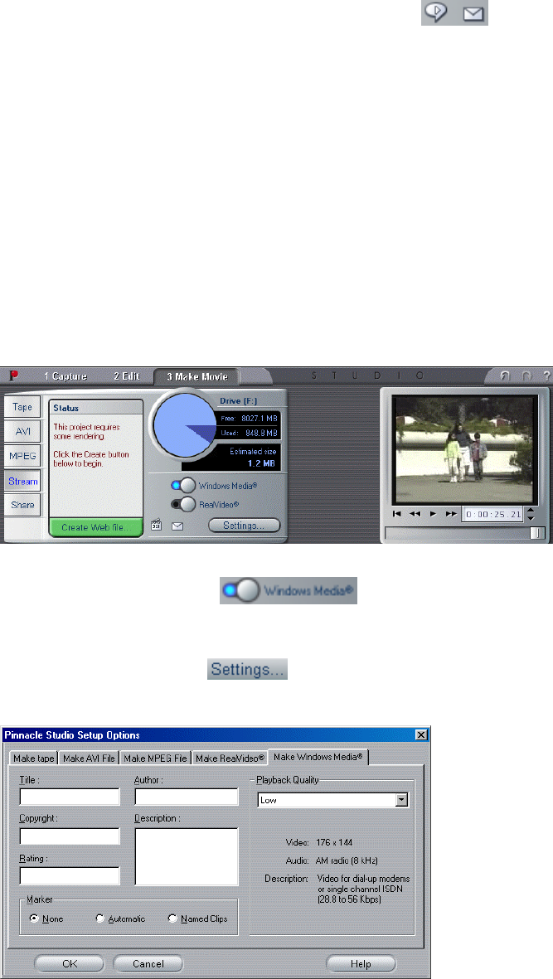Choose the AVI side tab
This screenshot has width=553, height=979.
click(x=22, y=431)
